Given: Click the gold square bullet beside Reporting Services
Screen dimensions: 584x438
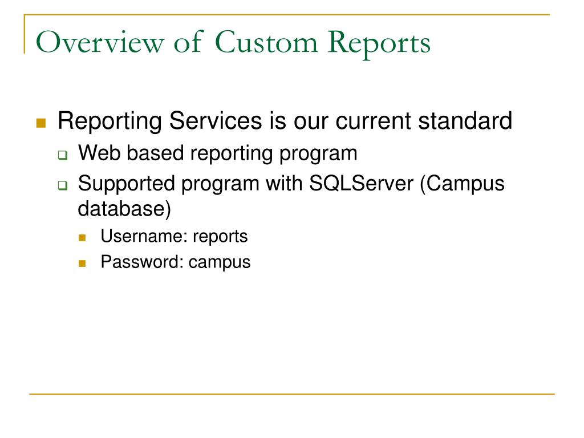Looking at the screenshot, I should (41, 123).
